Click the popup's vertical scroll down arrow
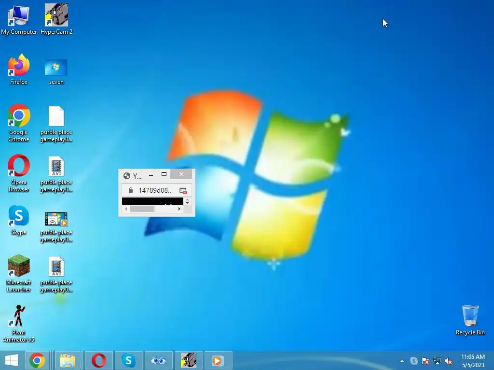The image size is (494, 370). click(188, 203)
